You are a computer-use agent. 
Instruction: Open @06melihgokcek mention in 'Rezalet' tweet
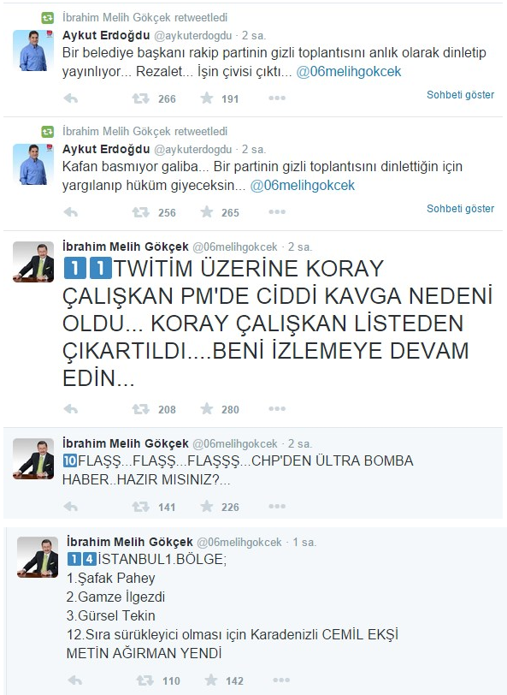[x=349, y=72]
